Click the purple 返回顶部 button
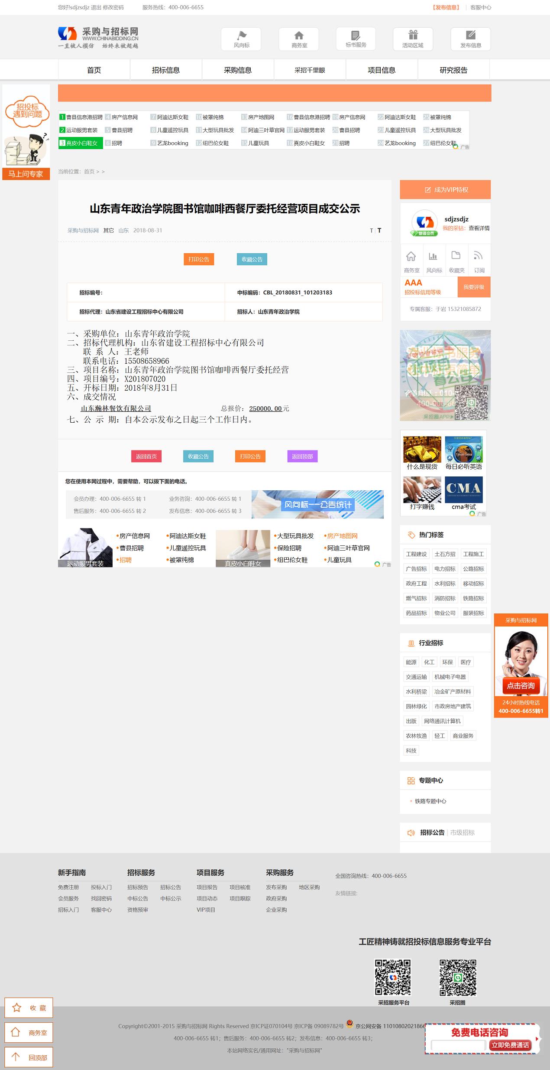The height and width of the screenshot is (1070, 550). [x=302, y=456]
